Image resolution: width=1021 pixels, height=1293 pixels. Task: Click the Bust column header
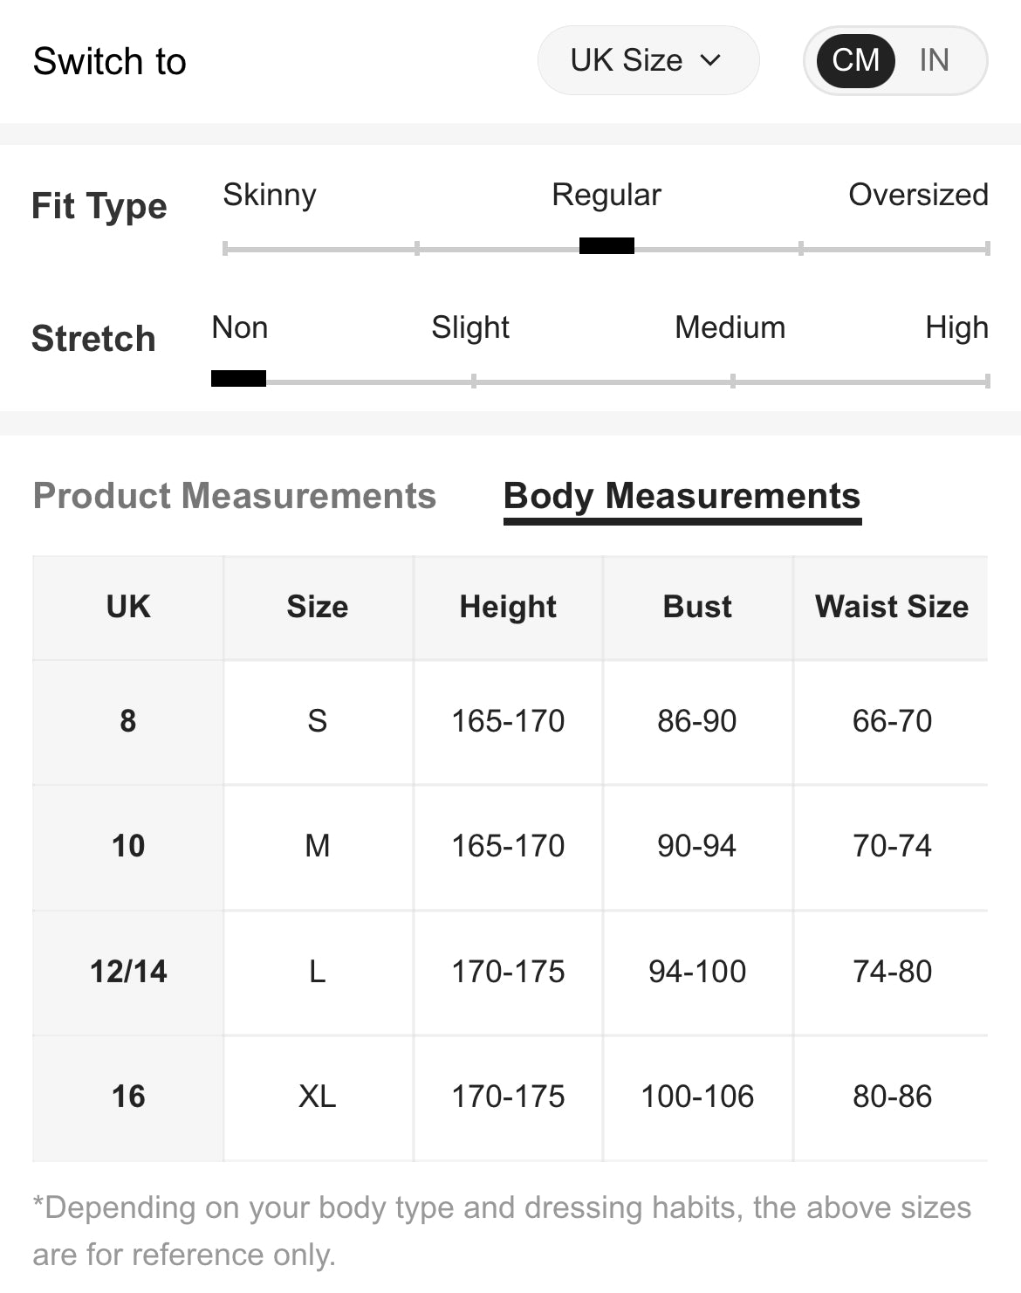tap(697, 607)
